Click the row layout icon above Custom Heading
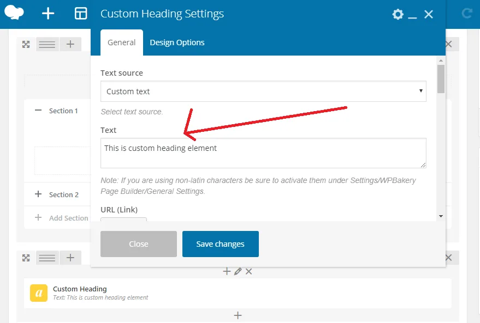The width and height of the screenshot is (480, 323). [x=47, y=258]
